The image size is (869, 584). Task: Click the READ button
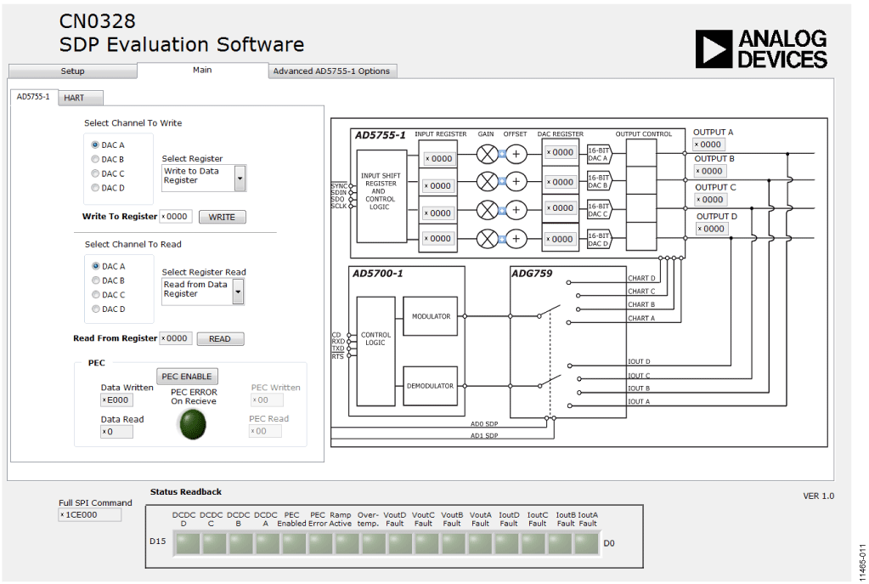220,339
